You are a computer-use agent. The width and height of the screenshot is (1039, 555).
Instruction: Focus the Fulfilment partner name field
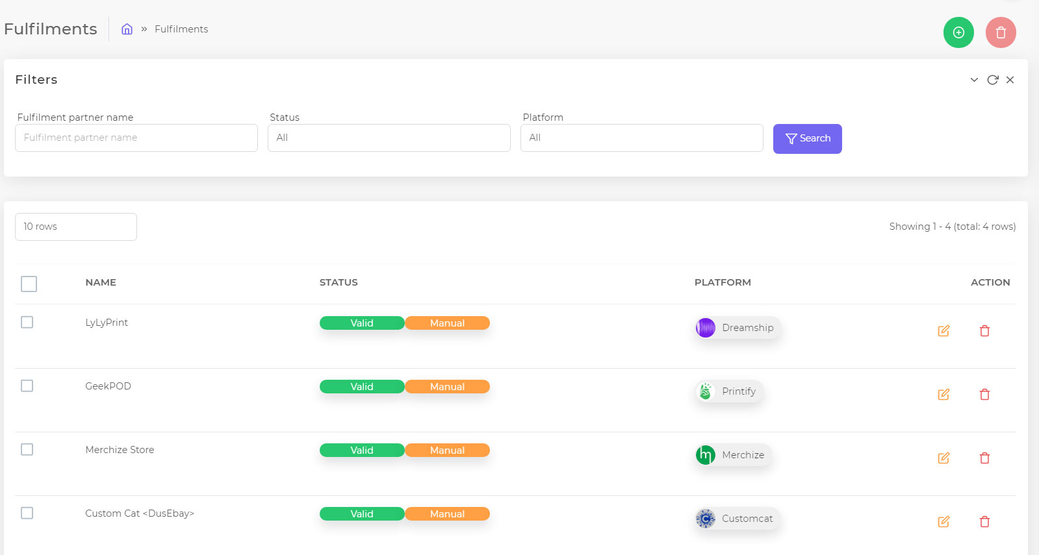(x=136, y=138)
